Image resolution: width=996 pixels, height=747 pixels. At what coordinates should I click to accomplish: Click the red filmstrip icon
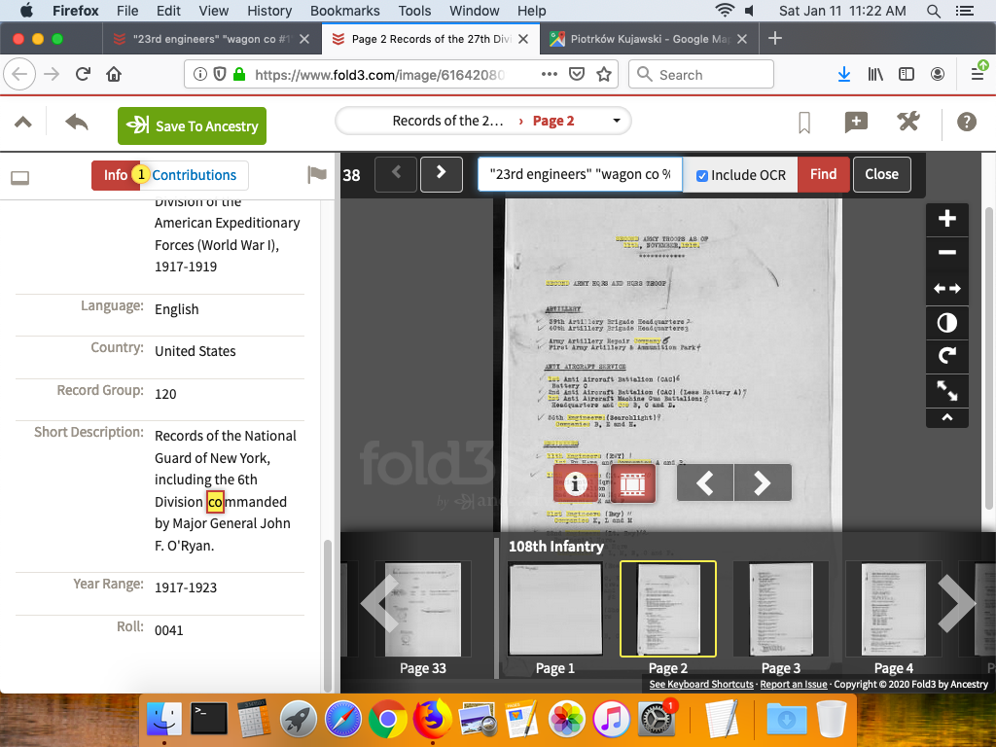632,482
